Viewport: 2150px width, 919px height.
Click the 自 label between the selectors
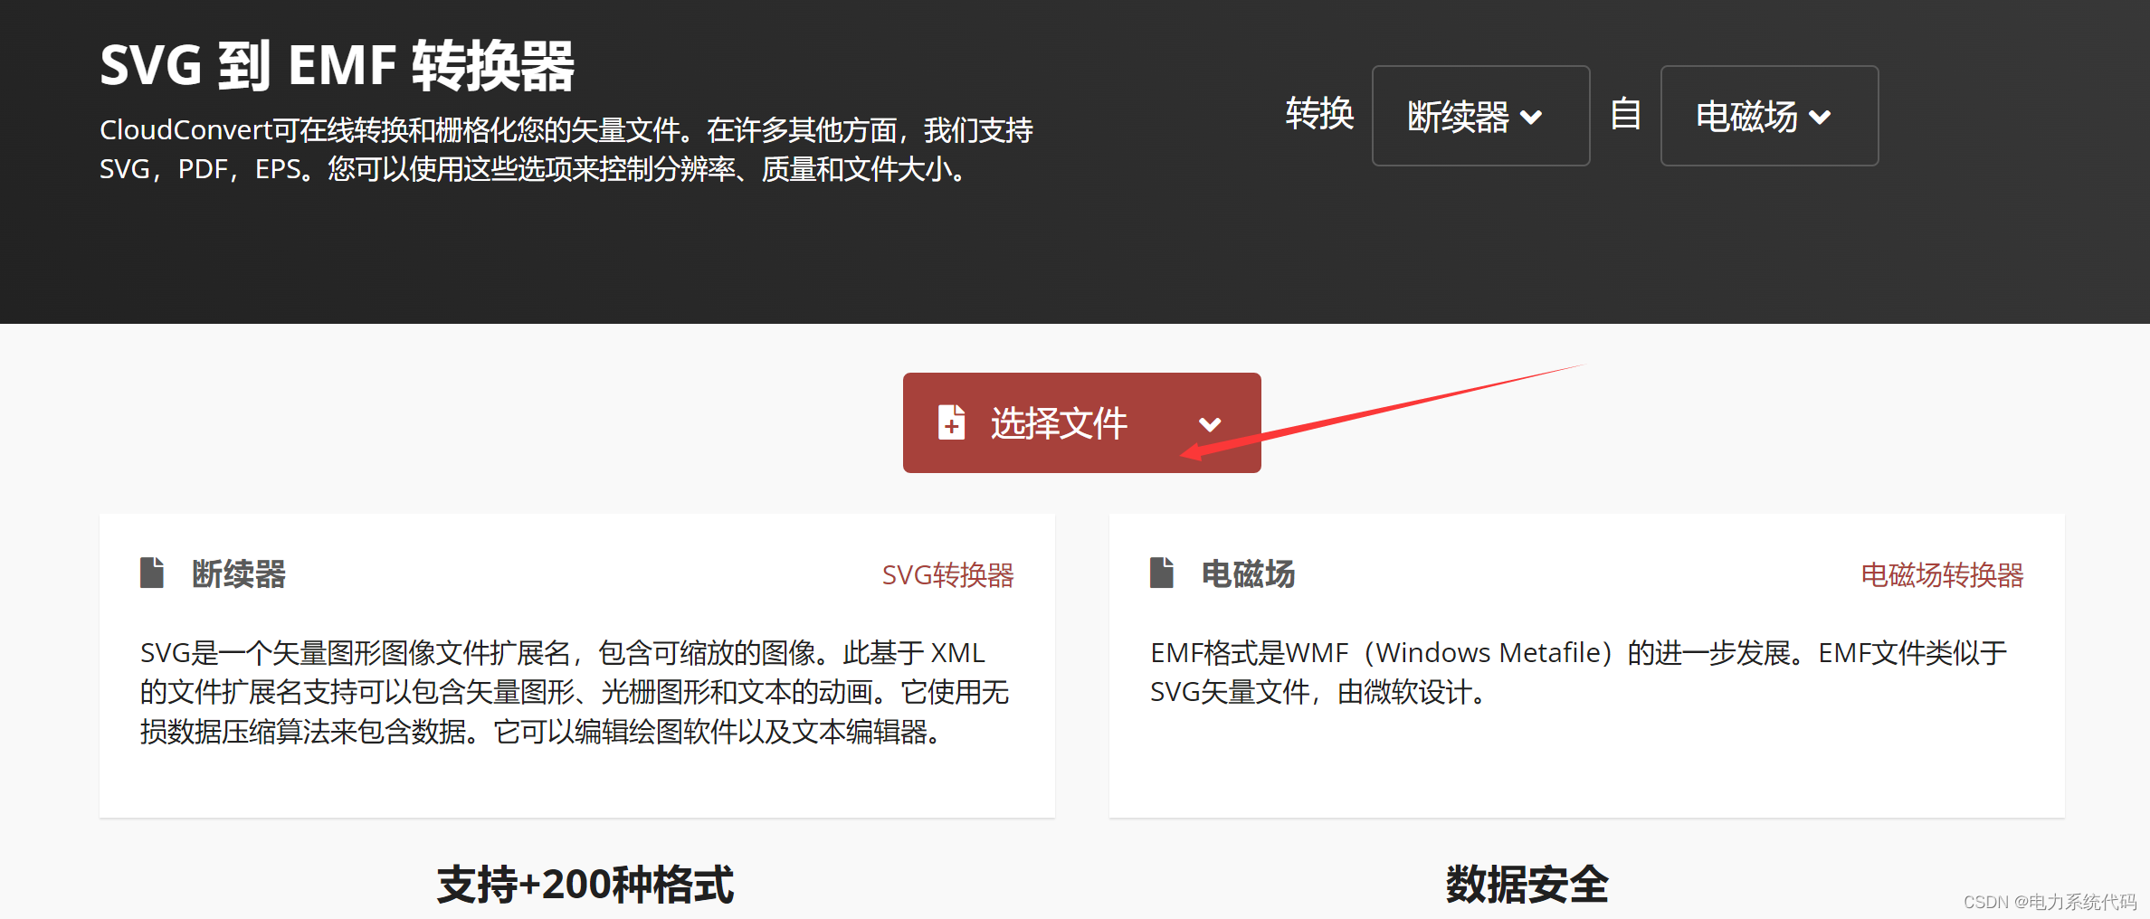[1624, 115]
